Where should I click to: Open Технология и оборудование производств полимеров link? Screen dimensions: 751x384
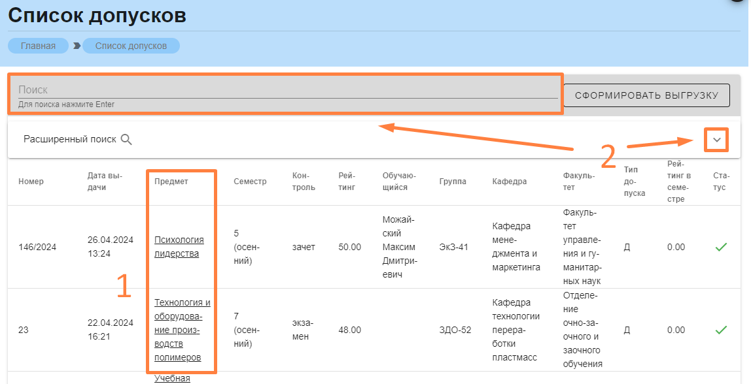[x=182, y=330]
